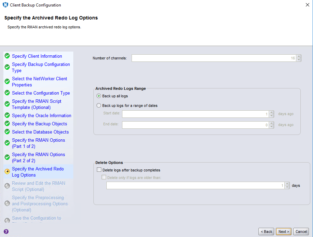The width and height of the screenshot is (313, 237).
Task: Decrease the Start date days ago value
Action: 271,116
